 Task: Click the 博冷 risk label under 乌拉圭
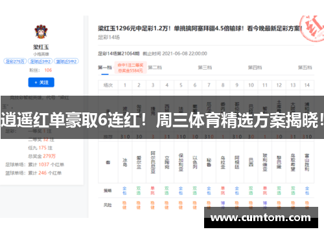coord(223,205)
